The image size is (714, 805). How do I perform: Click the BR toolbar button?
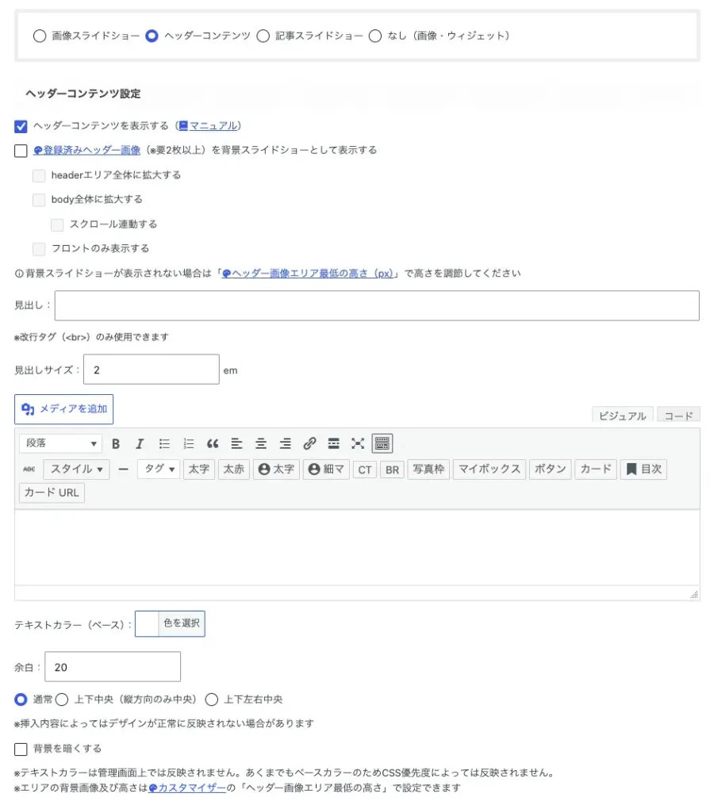393,470
